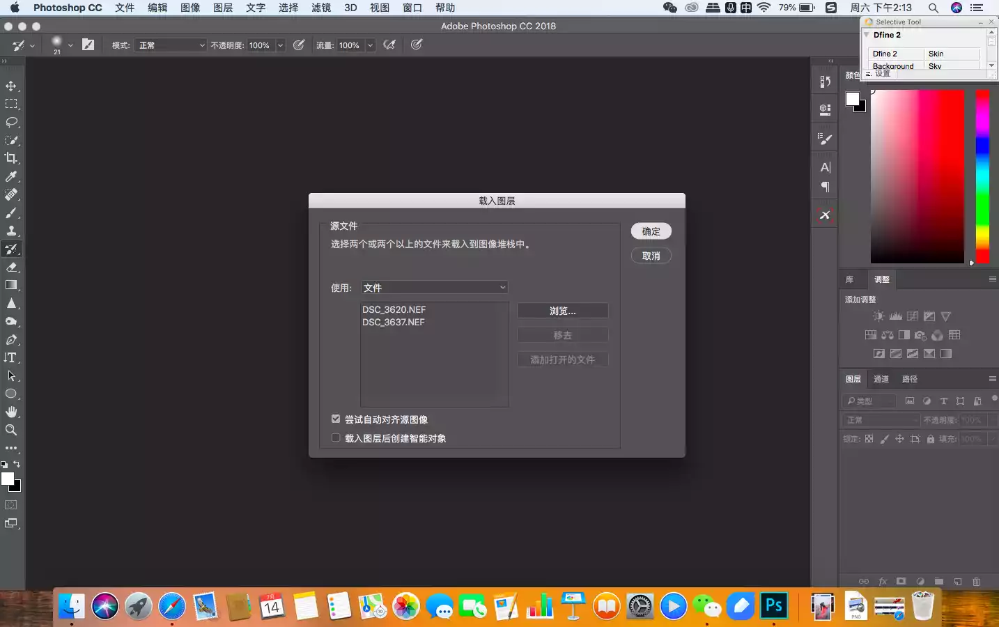Select the Horizontal Type tool
Screen dimensions: 999x627
pyautogui.click(x=11, y=357)
